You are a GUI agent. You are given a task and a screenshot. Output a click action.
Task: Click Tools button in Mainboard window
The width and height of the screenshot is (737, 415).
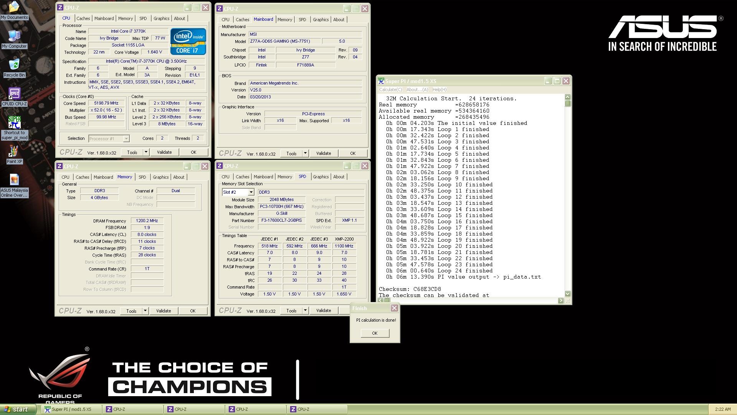(291, 153)
